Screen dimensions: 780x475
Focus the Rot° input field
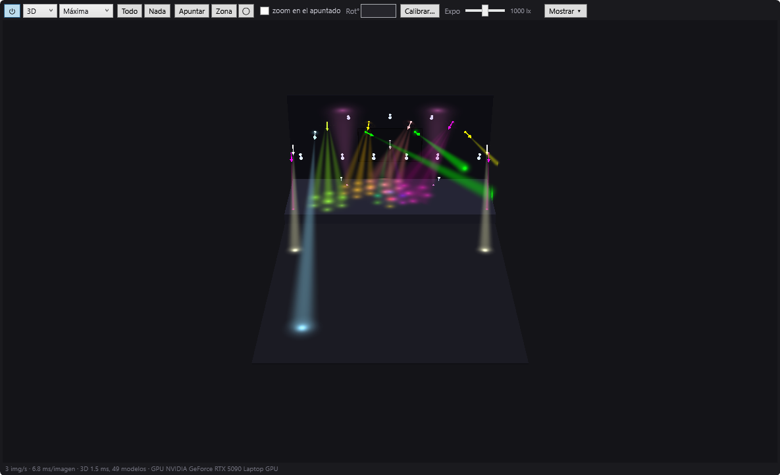[x=378, y=11]
